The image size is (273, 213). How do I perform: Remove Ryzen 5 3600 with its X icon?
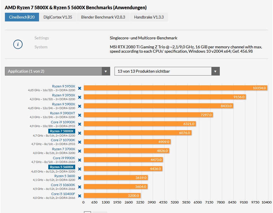coord(80,178)
